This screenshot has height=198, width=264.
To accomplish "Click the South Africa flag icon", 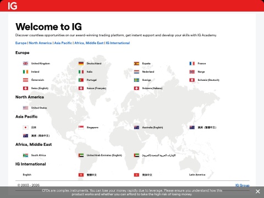I will pos(25,155).
